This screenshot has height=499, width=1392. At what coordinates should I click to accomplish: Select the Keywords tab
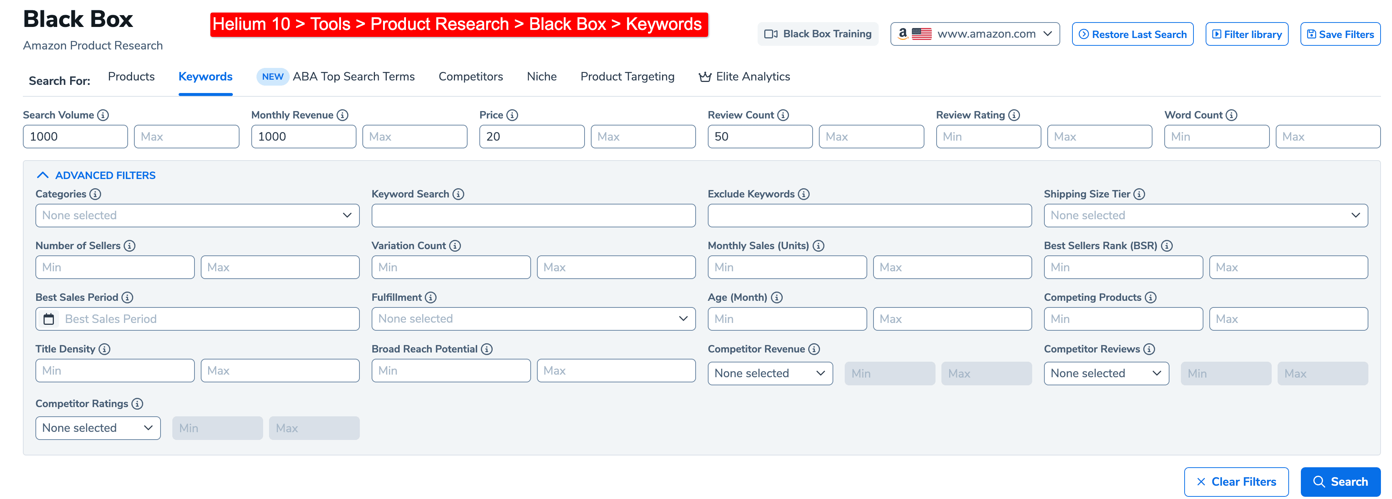pyautogui.click(x=205, y=77)
